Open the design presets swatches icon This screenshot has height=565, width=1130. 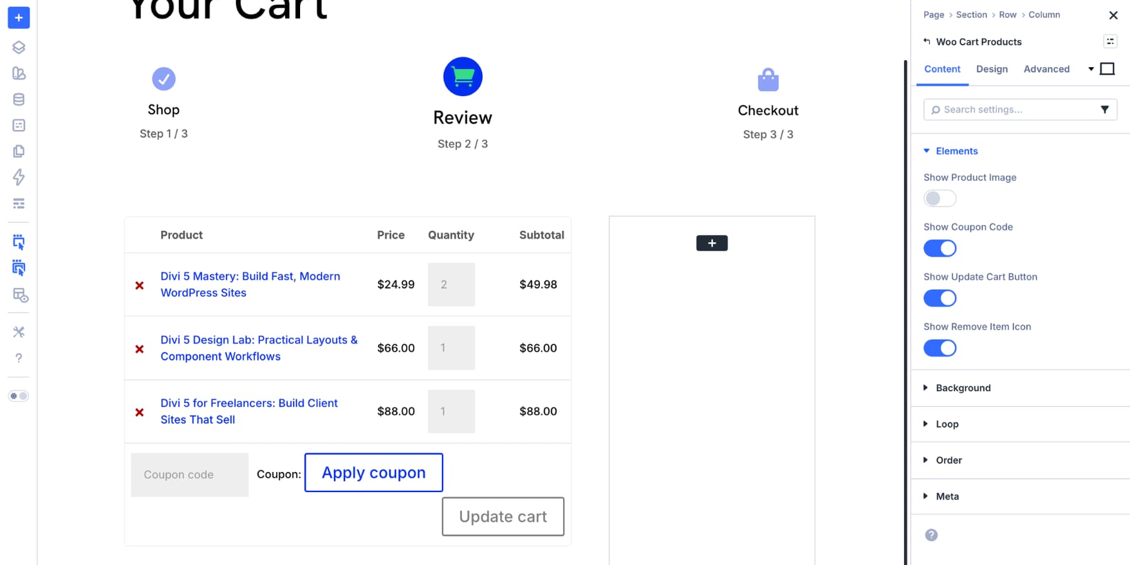point(19,73)
